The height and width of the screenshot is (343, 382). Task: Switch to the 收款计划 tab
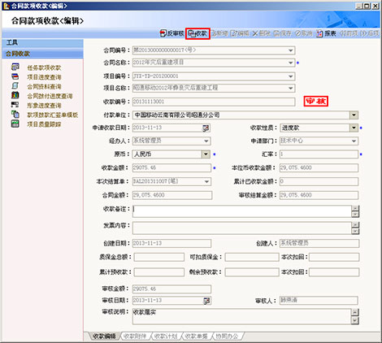tap(166, 336)
